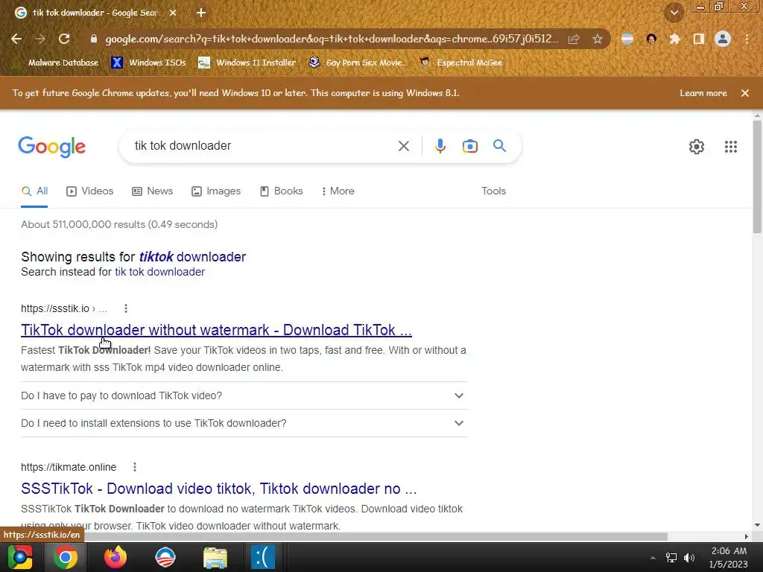Click the blue sad-face app in taskbar
The image size is (763, 572).
263,557
